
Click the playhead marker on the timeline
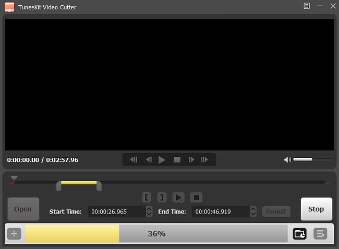[x=14, y=180]
